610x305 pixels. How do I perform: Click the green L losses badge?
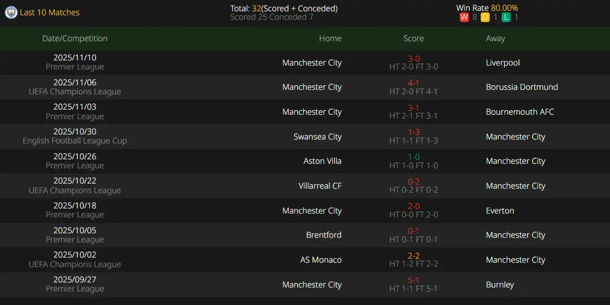[506, 17]
